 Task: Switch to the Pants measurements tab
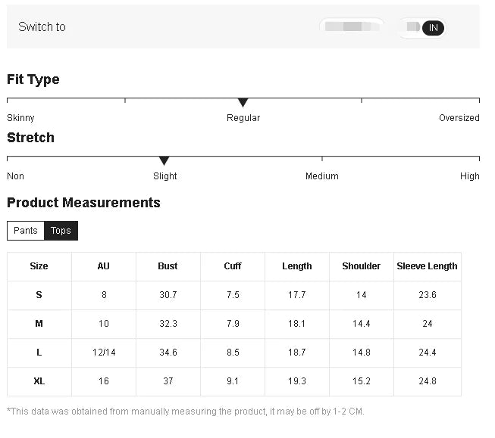(x=26, y=231)
